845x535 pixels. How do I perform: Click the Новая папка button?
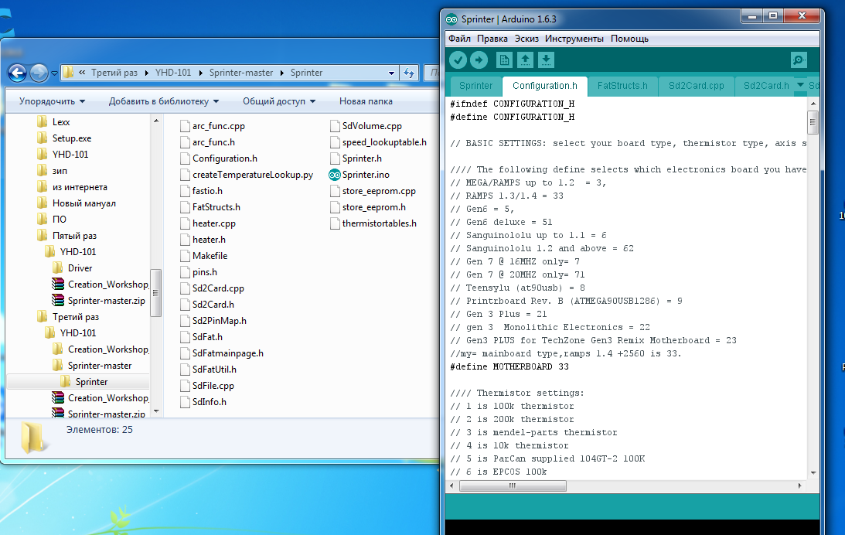pos(366,101)
